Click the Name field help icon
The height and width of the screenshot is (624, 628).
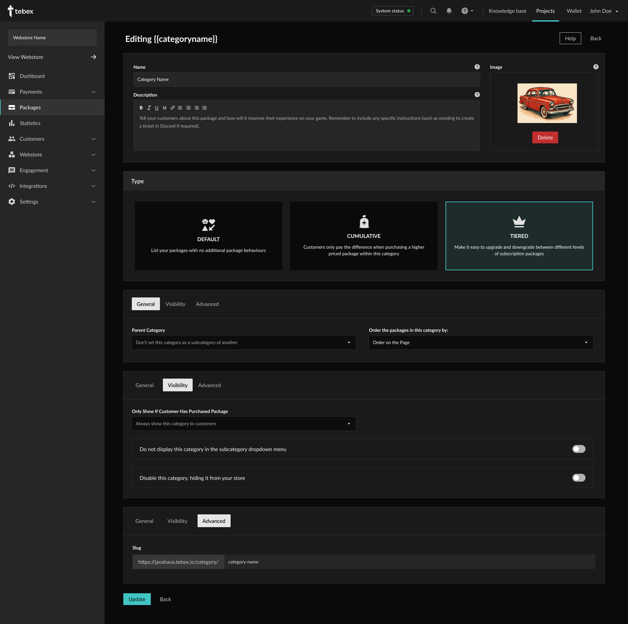coord(477,67)
